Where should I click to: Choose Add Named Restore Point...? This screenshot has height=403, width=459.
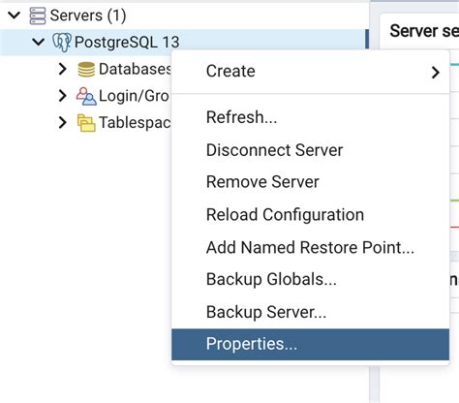[x=310, y=247]
